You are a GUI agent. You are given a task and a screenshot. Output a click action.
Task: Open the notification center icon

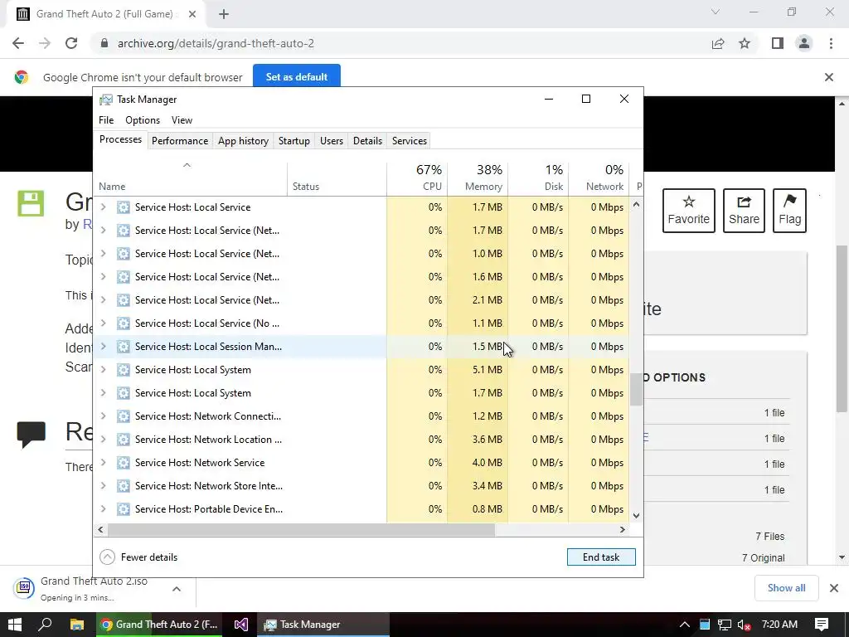tap(822, 625)
